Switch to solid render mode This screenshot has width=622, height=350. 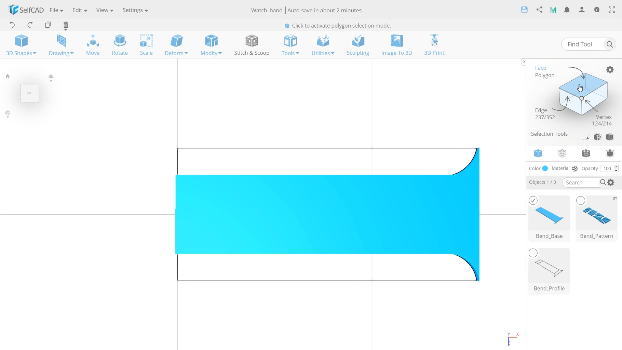click(x=538, y=153)
